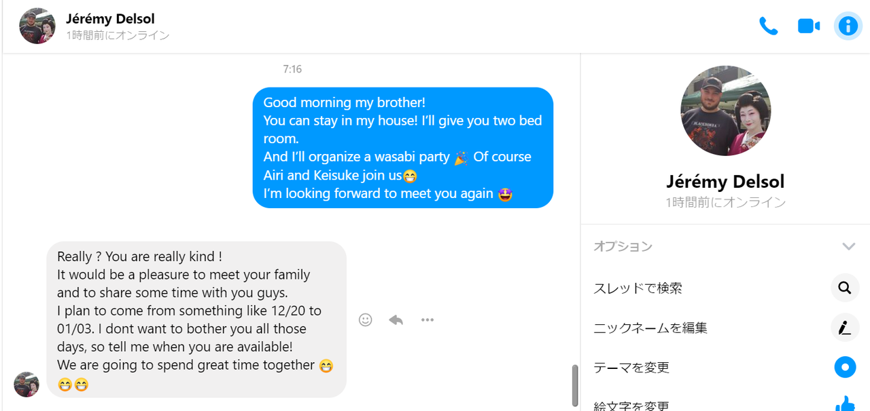This screenshot has width=870, height=411.
Task: Select ニックネームを編集 option
Action: pos(650,328)
